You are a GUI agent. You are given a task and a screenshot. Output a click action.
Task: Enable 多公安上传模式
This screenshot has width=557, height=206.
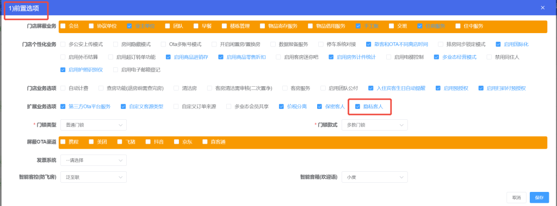(x=63, y=44)
